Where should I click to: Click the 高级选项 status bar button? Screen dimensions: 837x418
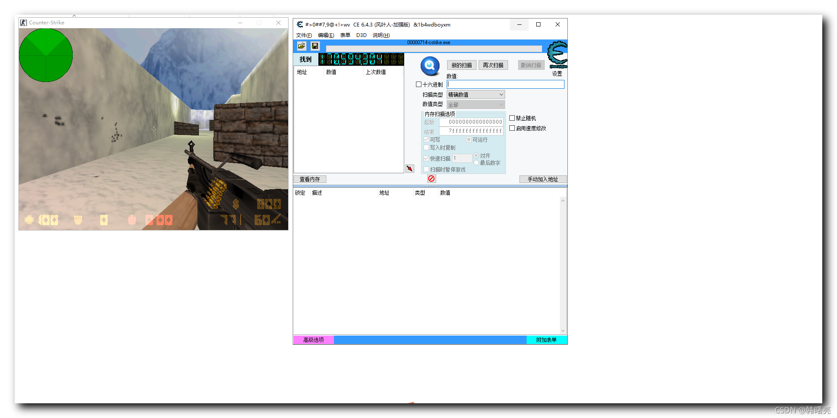pos(313,340)
